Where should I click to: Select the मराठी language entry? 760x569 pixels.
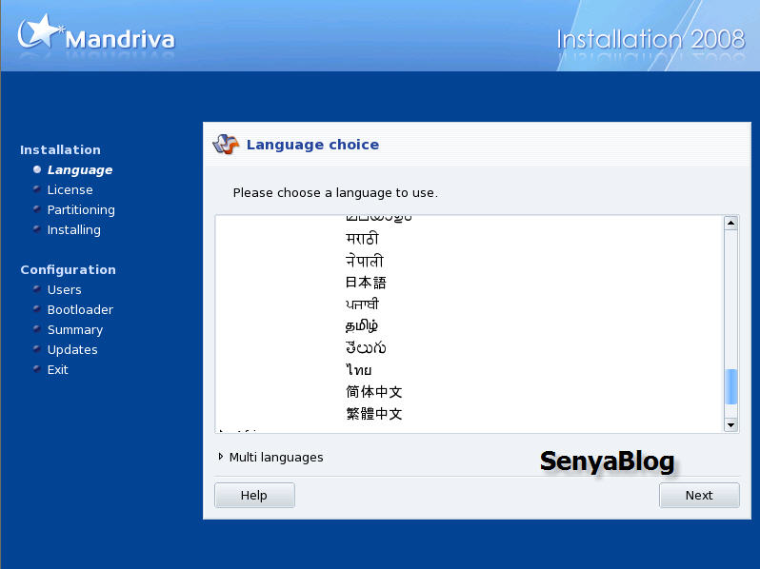362,238
